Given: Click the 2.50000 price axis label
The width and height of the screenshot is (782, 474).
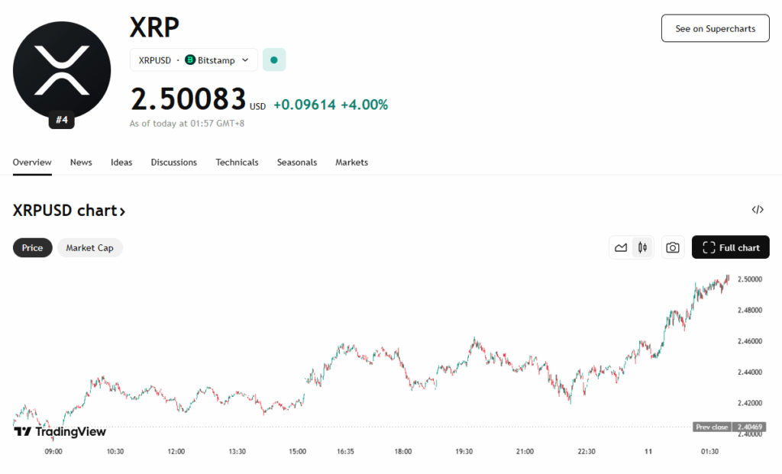Looking at the screenshot, I should click(x=750, y=279).
